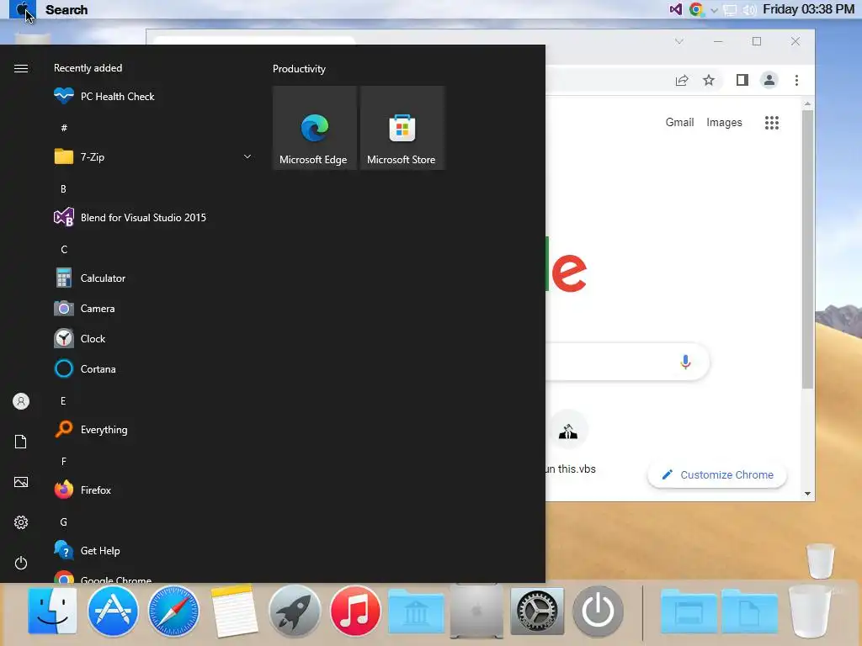Launch the Everything search app

tap(154, 430)
